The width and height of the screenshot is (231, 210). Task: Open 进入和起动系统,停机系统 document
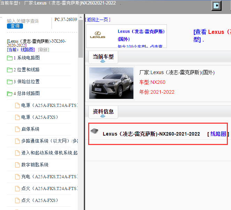(49, 153)
